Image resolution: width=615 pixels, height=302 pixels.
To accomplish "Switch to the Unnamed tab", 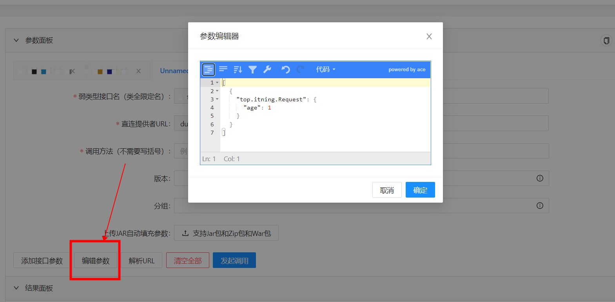I will [174, 71].
